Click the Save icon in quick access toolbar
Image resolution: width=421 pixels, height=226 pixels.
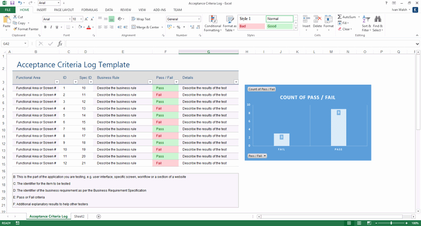[x=12, y=3]
